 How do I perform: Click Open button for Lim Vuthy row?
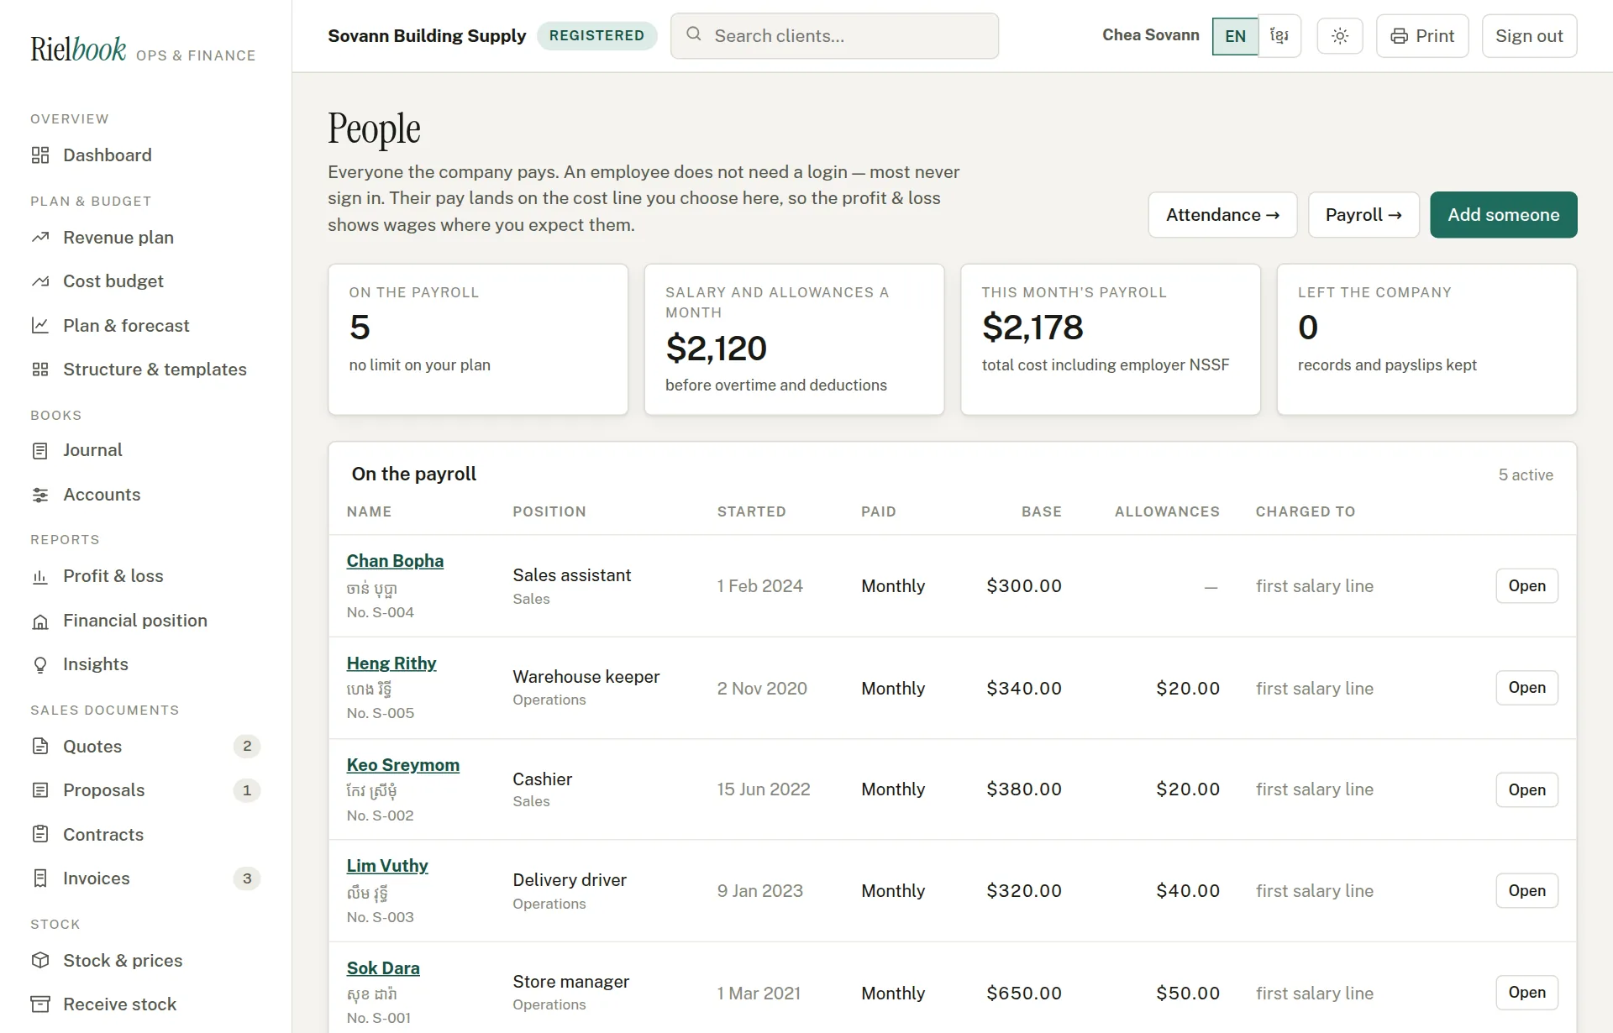(x=1526, y=891)
